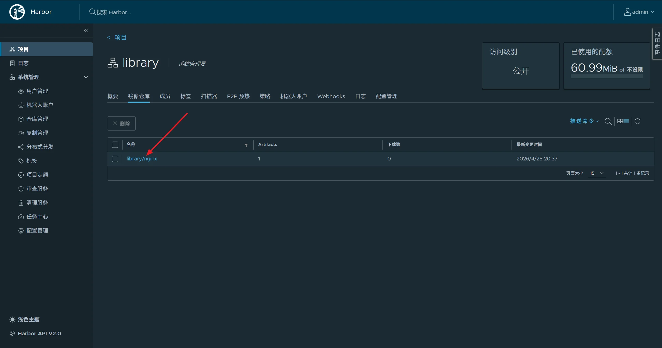Open 清理服务 page
The width and height of the screenshot is (662, 348).
tap(37, 203)
